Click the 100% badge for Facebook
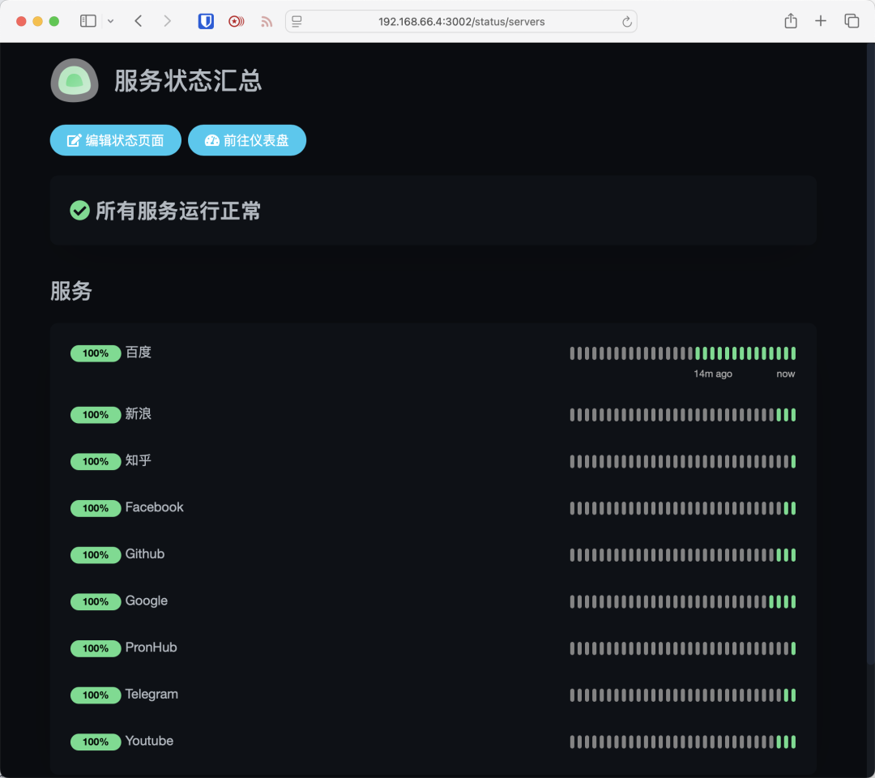Image resolution: width=875 pixels, height=778 pixels. coord(96,508)
